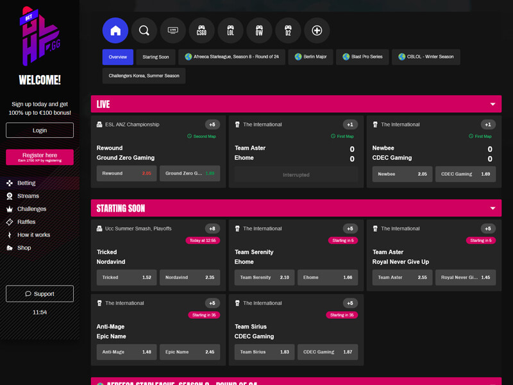Open the Ucc Summer Smash, Playoffs title
513x385 pixels.
138,228
